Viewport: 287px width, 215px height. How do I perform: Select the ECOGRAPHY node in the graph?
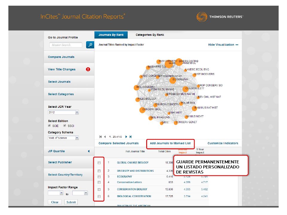172,80
